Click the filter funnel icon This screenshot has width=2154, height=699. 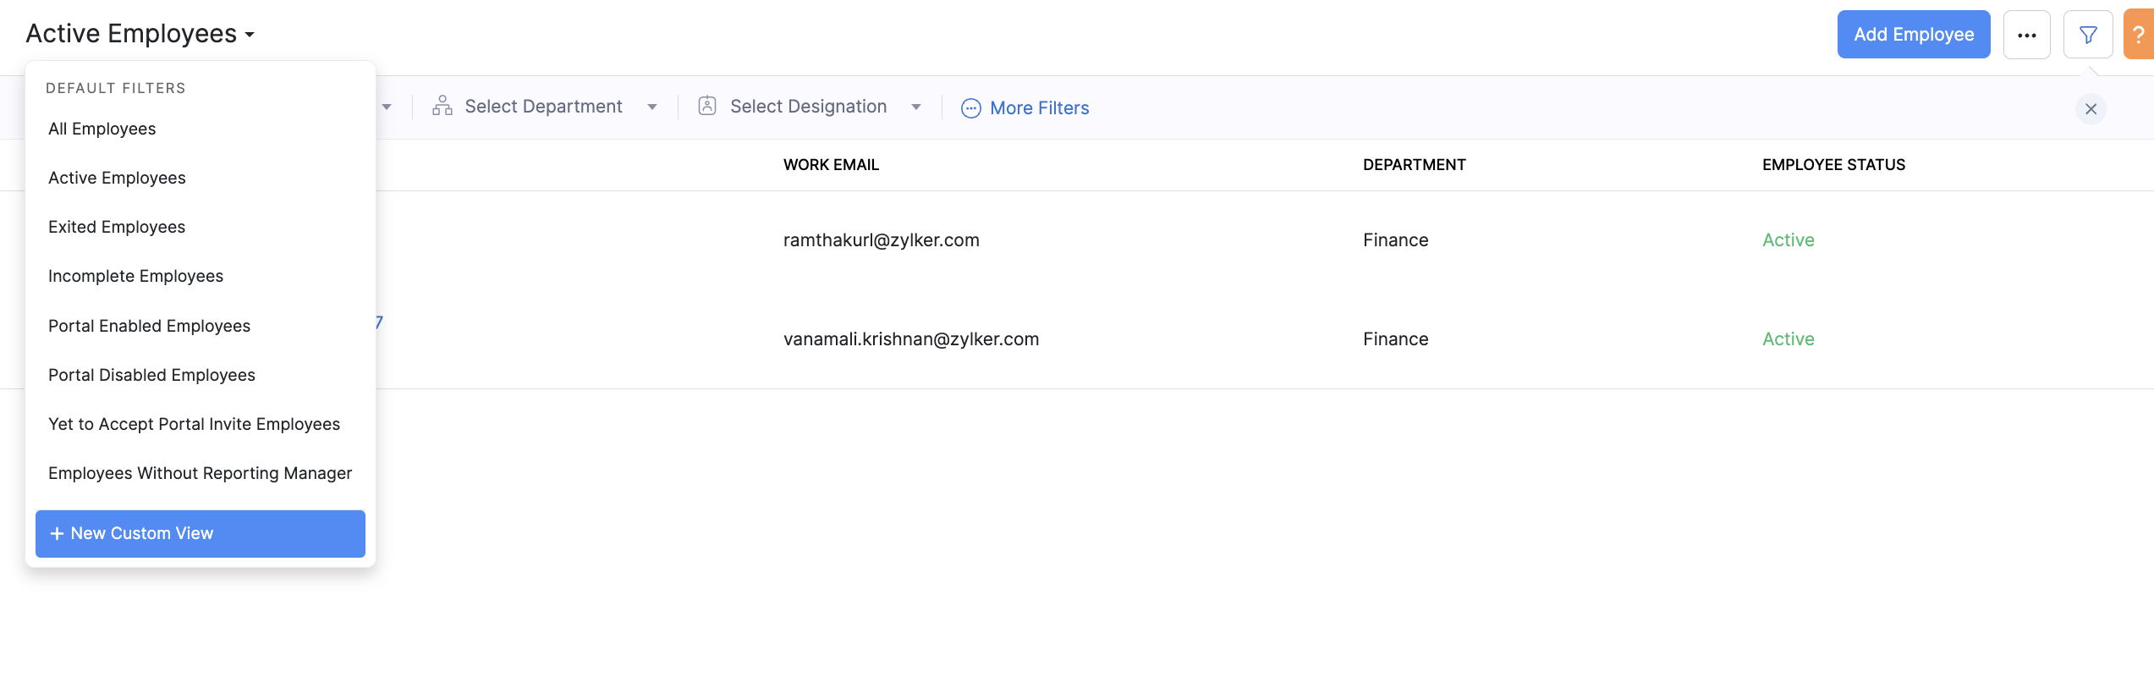2087,35
